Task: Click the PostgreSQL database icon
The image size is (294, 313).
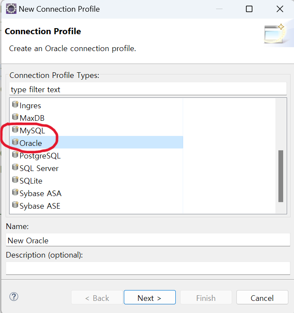Action: pos(15,155)
